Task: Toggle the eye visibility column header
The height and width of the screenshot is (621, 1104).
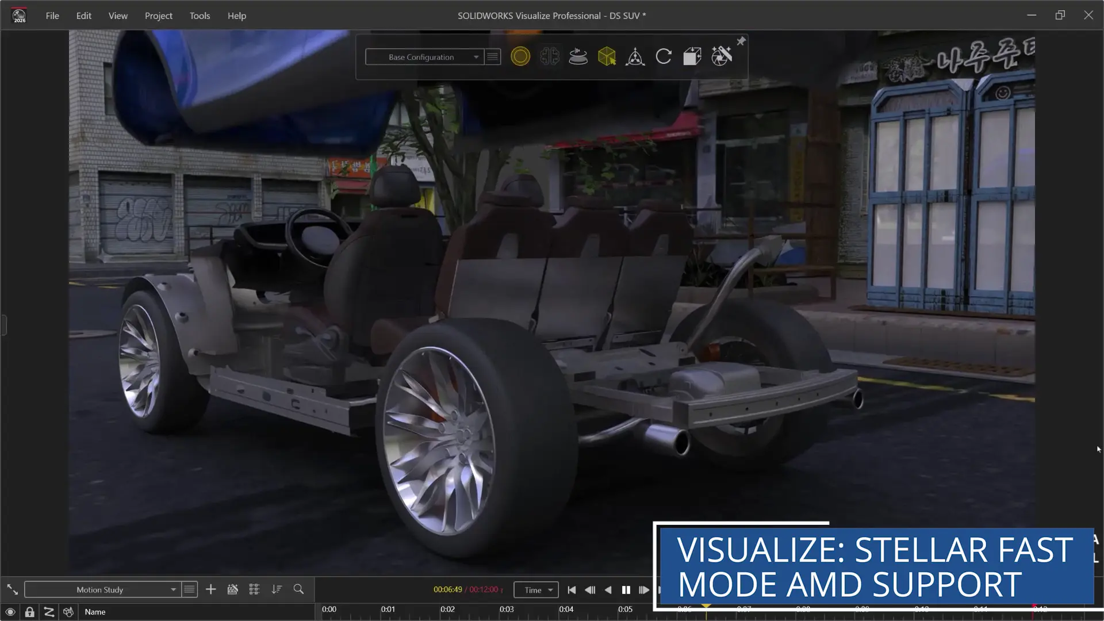Action: point(10,612)
